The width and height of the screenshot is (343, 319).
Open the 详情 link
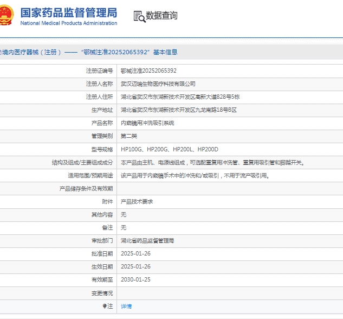pos(126,306)
